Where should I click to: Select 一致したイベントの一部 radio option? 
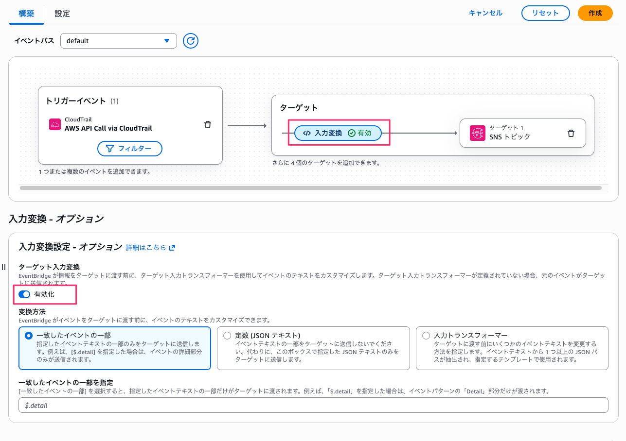coord(29,335)
